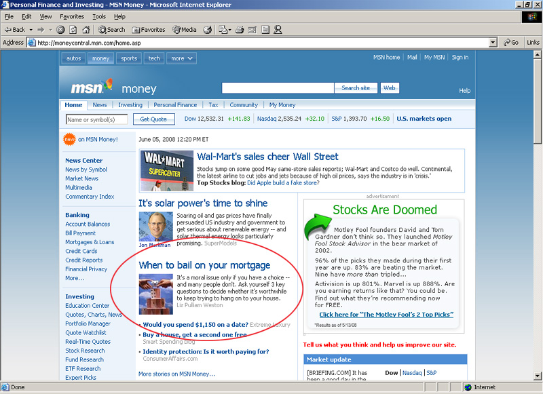Click the vertical scrollbar down arrow
The image size is (543, 394).
tap(538, 376)
